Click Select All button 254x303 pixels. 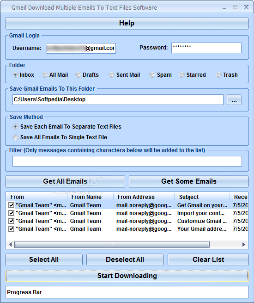(44, 260)
